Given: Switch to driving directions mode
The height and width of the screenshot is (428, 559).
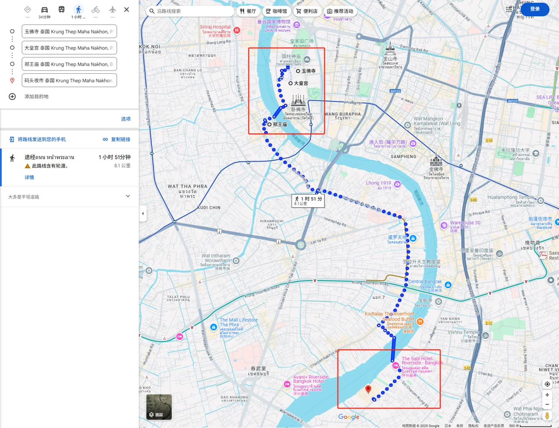Looking at the screenshot, I should 44,10.
